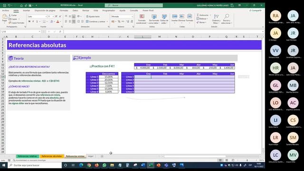Click participant avatar MV
This screenshot has width=304, height=171.
pos(293,155)
